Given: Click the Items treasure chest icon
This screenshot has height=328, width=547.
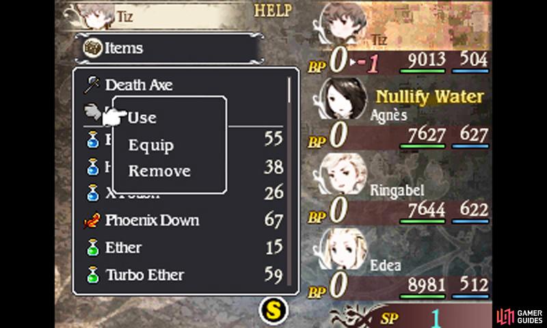Looking at the screenshot, I should (x=92, y=48).
